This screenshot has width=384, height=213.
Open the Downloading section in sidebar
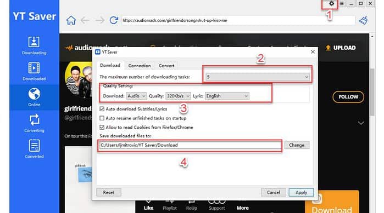coord(34,45)
